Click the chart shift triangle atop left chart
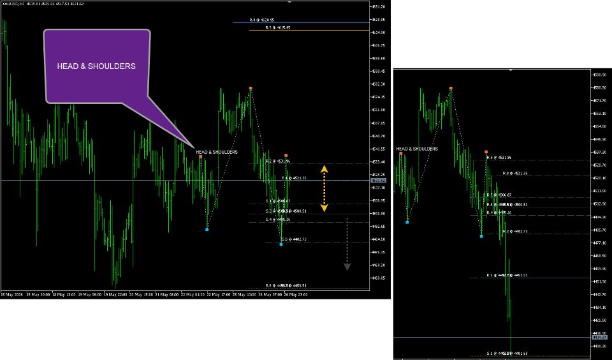 point(289,2)
